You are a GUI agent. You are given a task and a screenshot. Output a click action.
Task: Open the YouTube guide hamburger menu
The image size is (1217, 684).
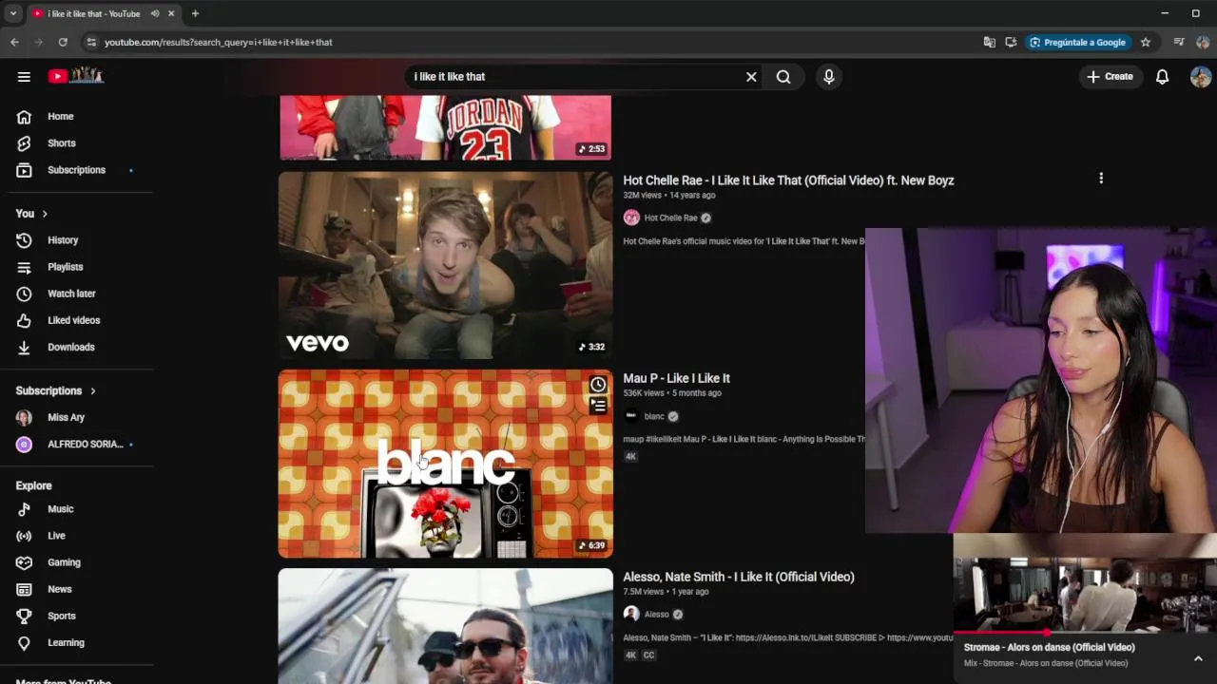pos(24,77)
